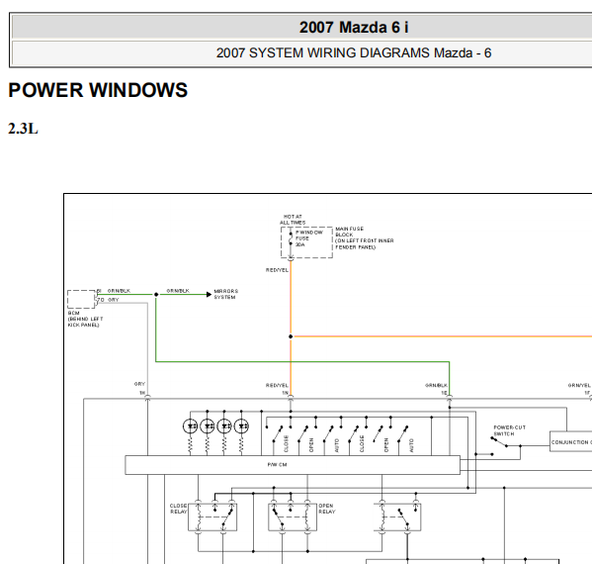Click the close relay symbol box
Viewport: 592px width, 564px height.
click(212, 517)
